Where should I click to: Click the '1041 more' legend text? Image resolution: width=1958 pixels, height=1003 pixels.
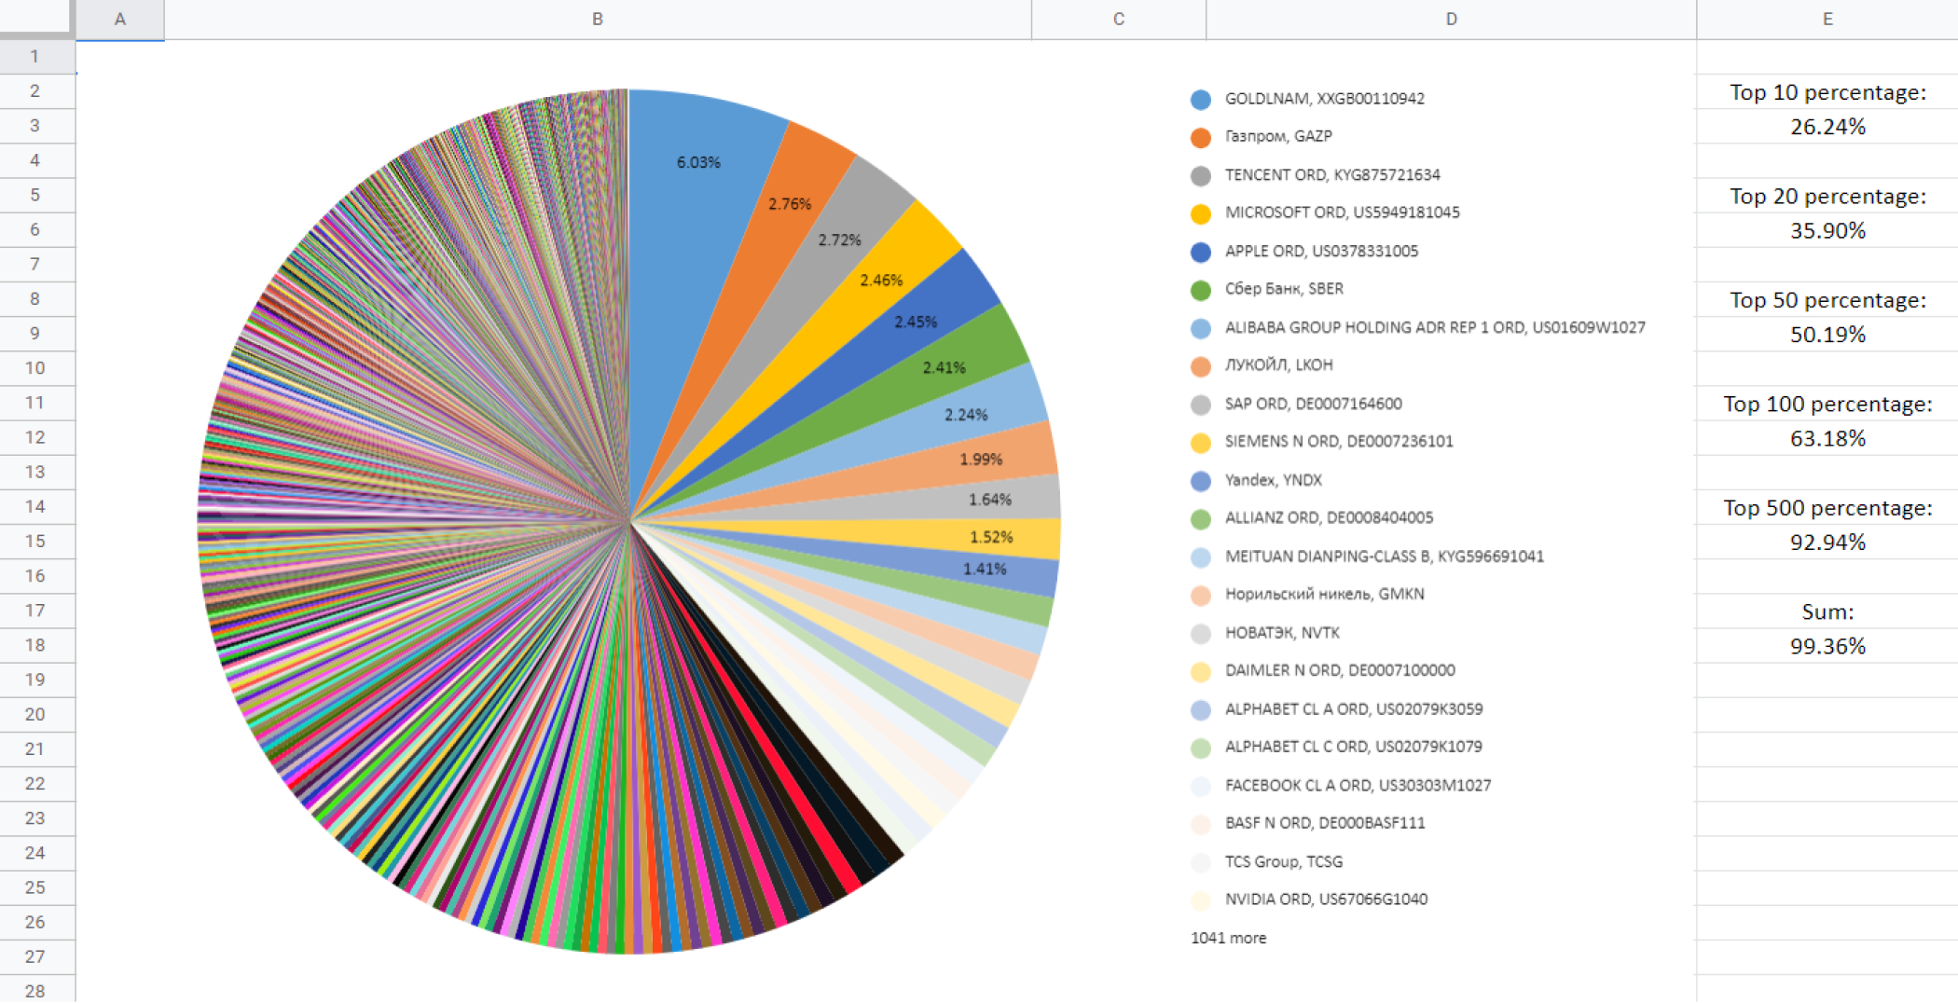pos(1228,939)
